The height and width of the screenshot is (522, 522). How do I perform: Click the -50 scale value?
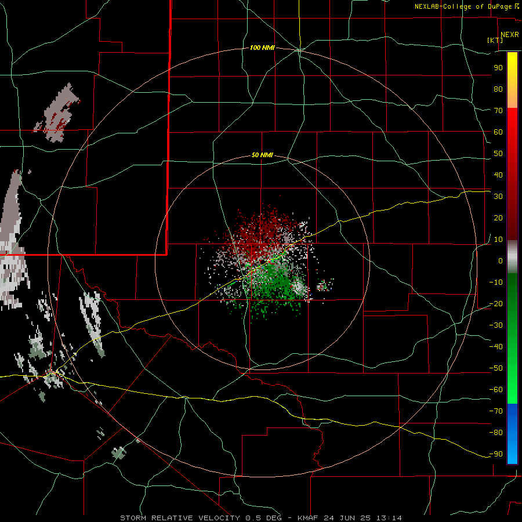click(496, 368)
